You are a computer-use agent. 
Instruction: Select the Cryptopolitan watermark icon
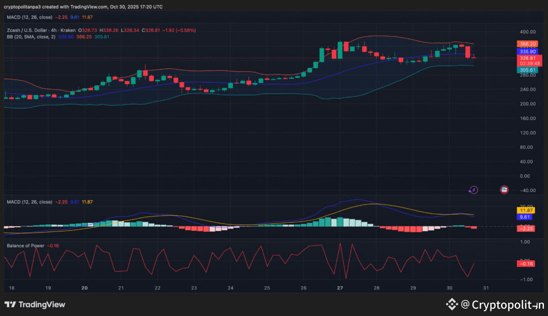pyautogui.click(x=452, y=304)
